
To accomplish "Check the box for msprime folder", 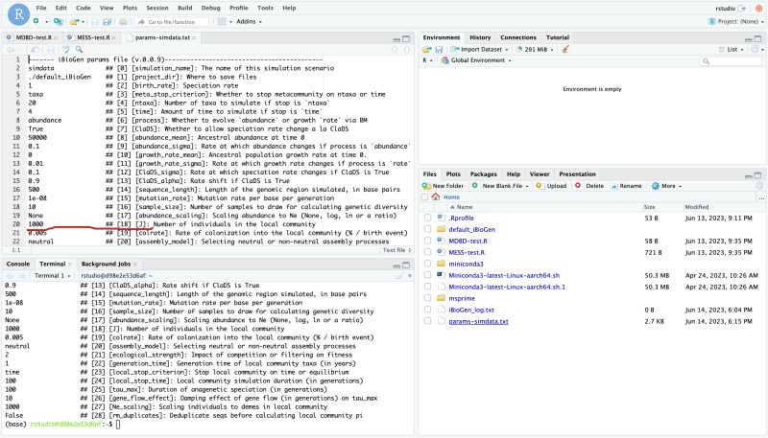I will pos(427,298).
